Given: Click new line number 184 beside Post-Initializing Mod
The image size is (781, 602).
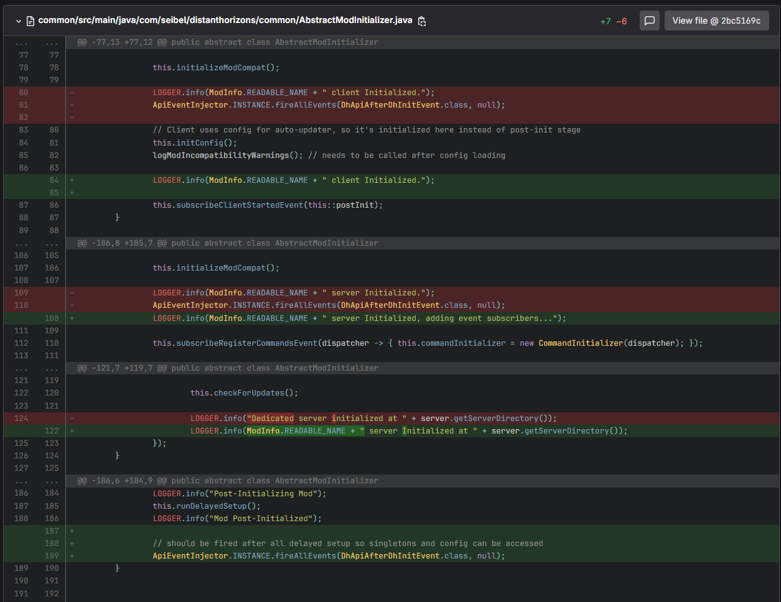Looking at the screenshot, I should pos(52,493).
